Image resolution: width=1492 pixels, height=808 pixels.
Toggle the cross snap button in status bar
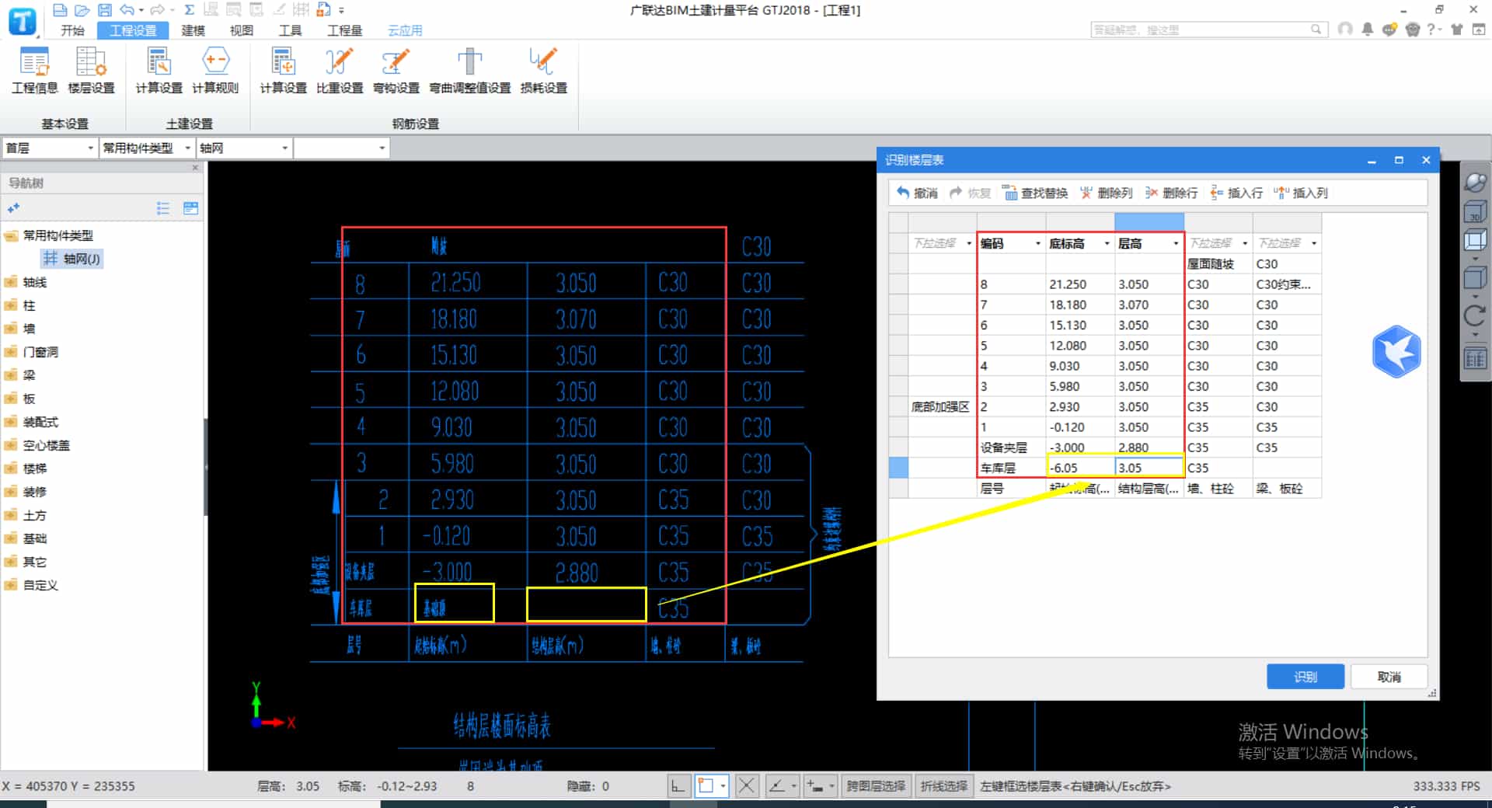coord(746,786)
